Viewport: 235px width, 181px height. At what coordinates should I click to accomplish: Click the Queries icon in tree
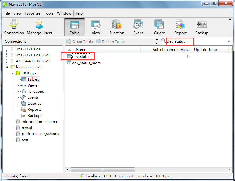pyautogui.click(x=23, y=104)
